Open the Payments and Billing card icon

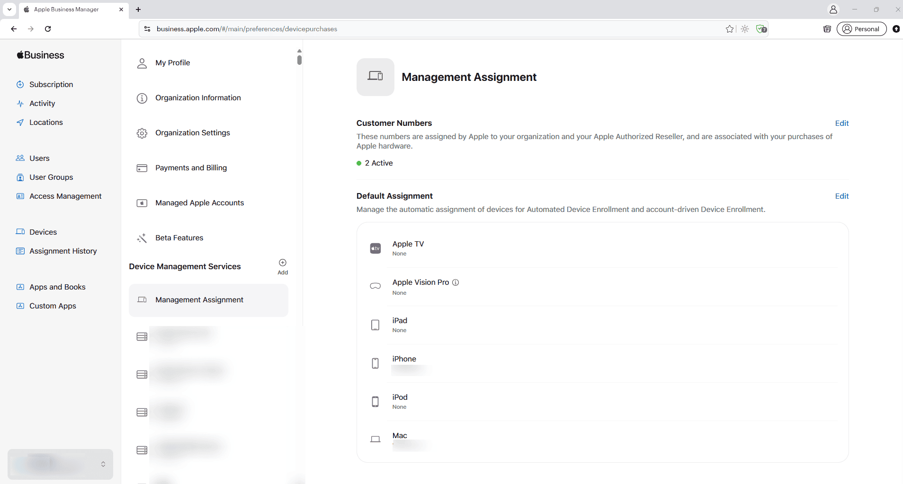142,168
